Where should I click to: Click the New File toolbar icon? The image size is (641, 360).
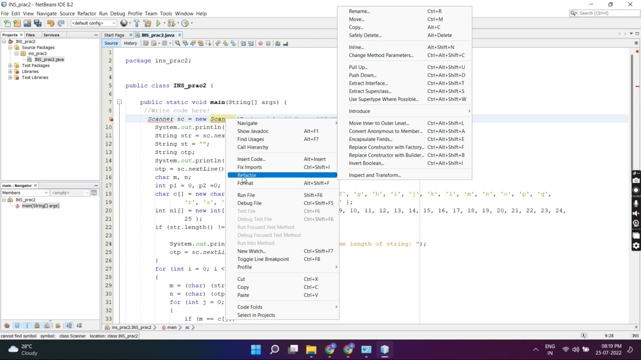coord(7,23)
